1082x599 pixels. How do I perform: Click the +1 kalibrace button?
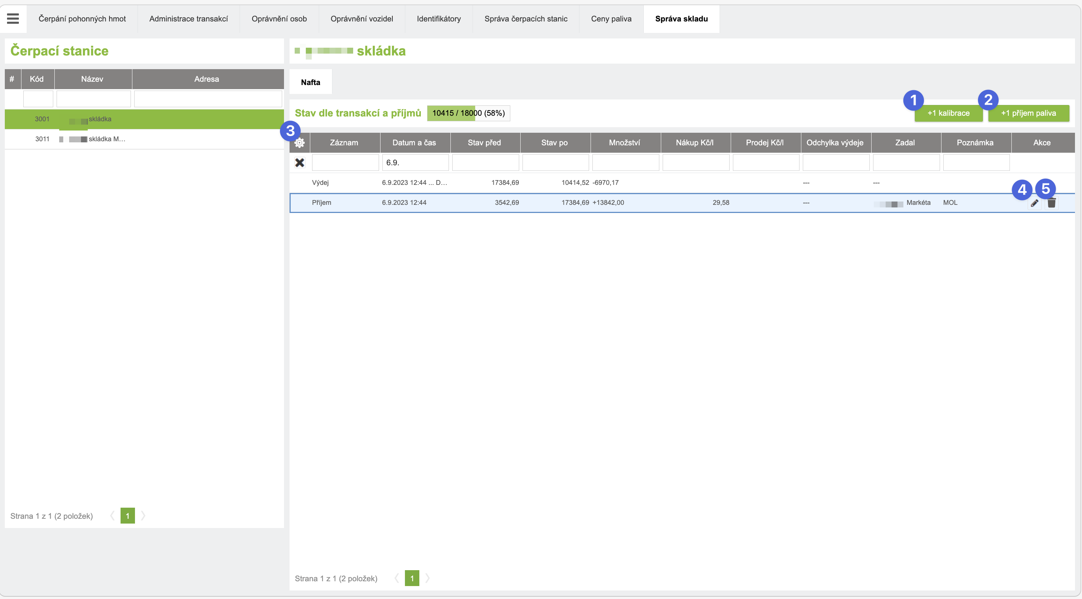tap(949, 113)
